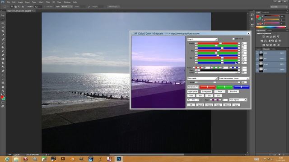Click the blue blend options slider
Image resolution: width=289 pixels, height=162 pixels.
coord(242,87)
